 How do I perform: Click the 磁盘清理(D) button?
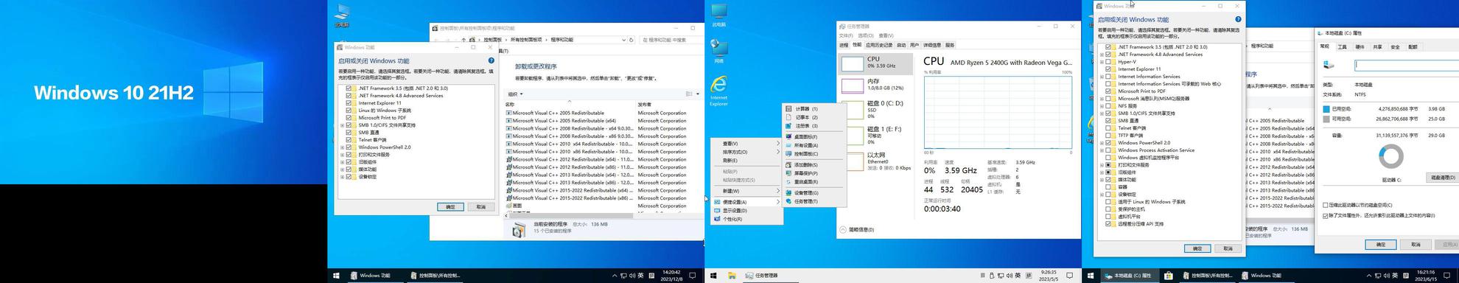[x=1442, y=178]
